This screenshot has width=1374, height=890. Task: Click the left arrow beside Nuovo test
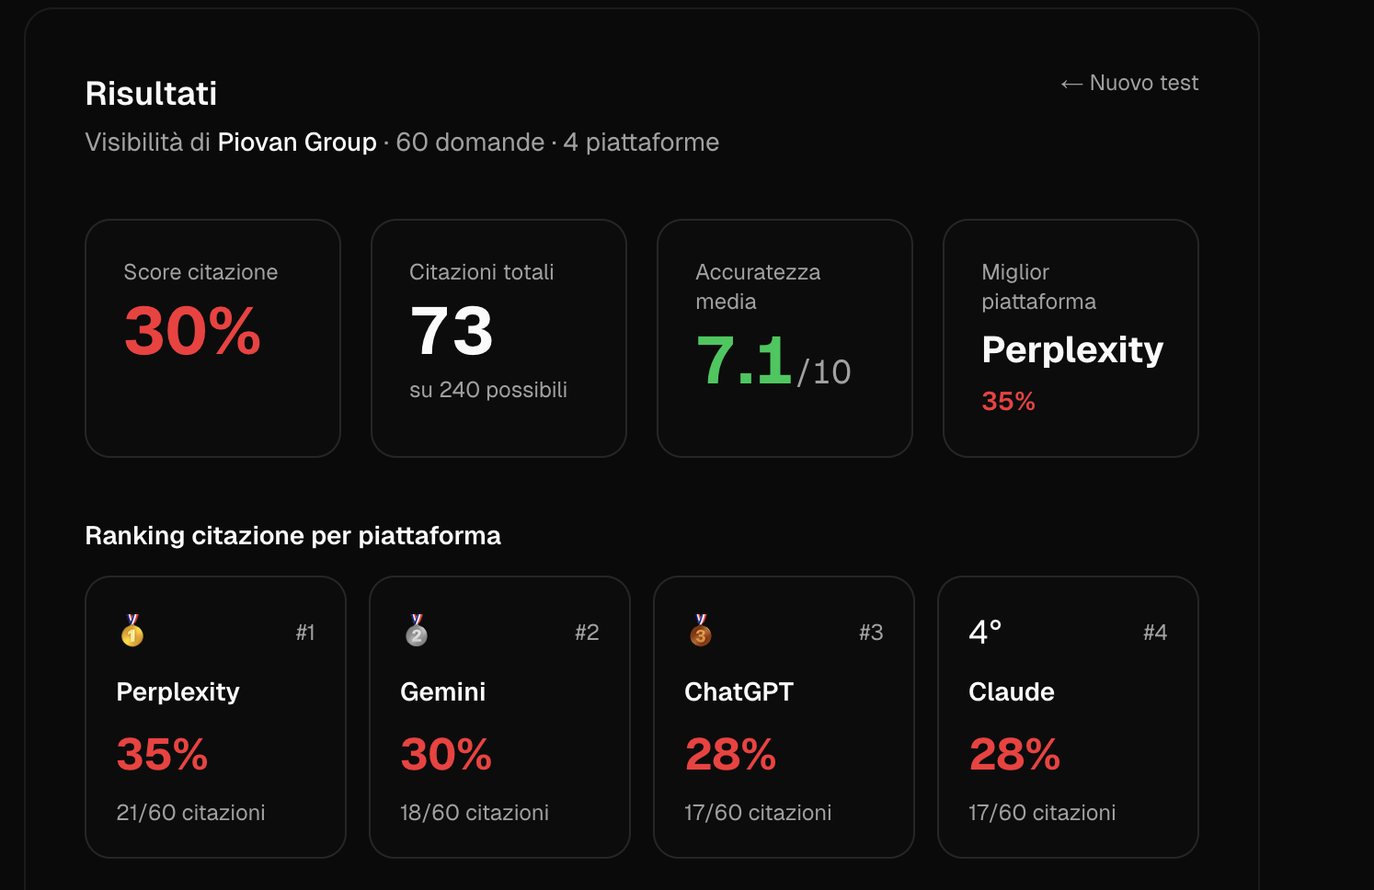[x=1071, y=84]
